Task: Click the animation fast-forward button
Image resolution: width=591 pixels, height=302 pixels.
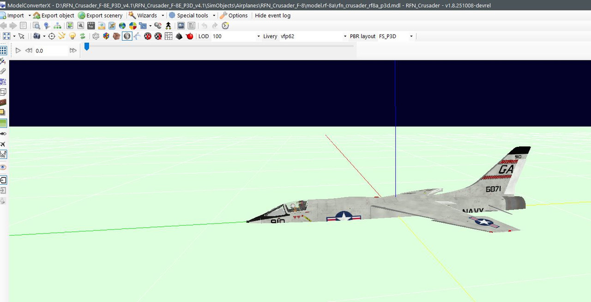Action: 73,51
